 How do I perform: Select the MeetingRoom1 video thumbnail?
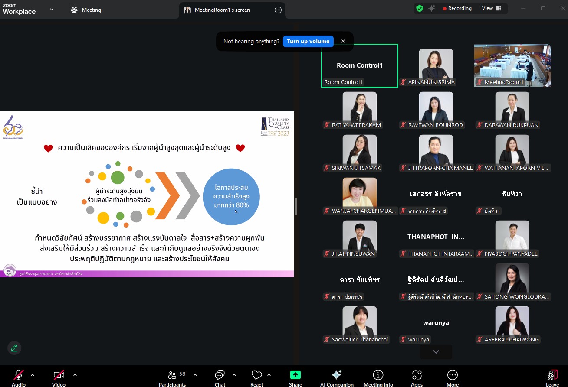pyautogui.click(x=512, y=65)
